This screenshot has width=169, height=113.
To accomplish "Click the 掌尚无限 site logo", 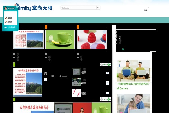I will click(x=34, y=7).
